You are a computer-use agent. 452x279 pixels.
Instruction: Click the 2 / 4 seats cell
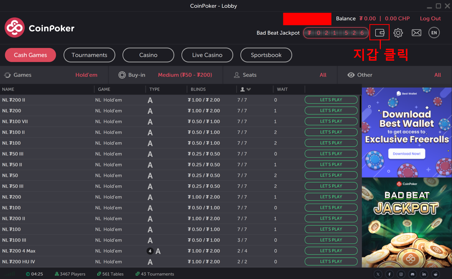click(x=242, y=251)
